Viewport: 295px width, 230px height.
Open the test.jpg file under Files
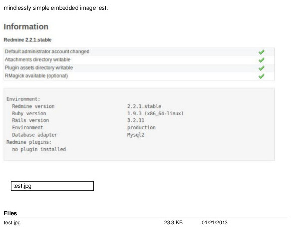click(12, 222)
